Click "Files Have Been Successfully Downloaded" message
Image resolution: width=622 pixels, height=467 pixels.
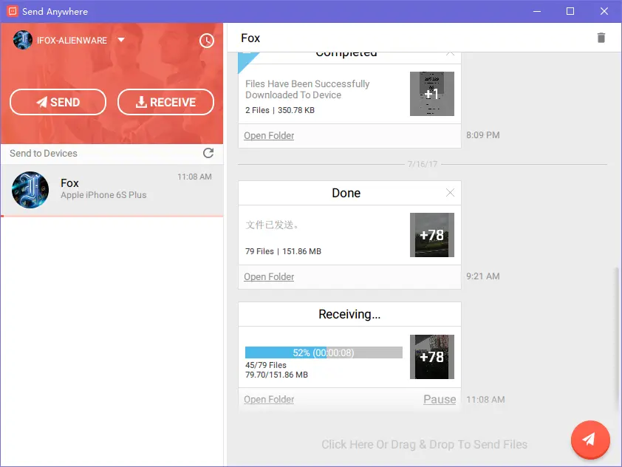307,89
